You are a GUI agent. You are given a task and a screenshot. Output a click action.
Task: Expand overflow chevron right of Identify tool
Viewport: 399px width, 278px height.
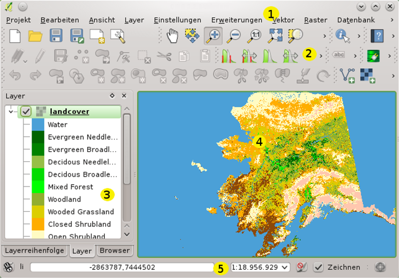click(x=359, y=36)
